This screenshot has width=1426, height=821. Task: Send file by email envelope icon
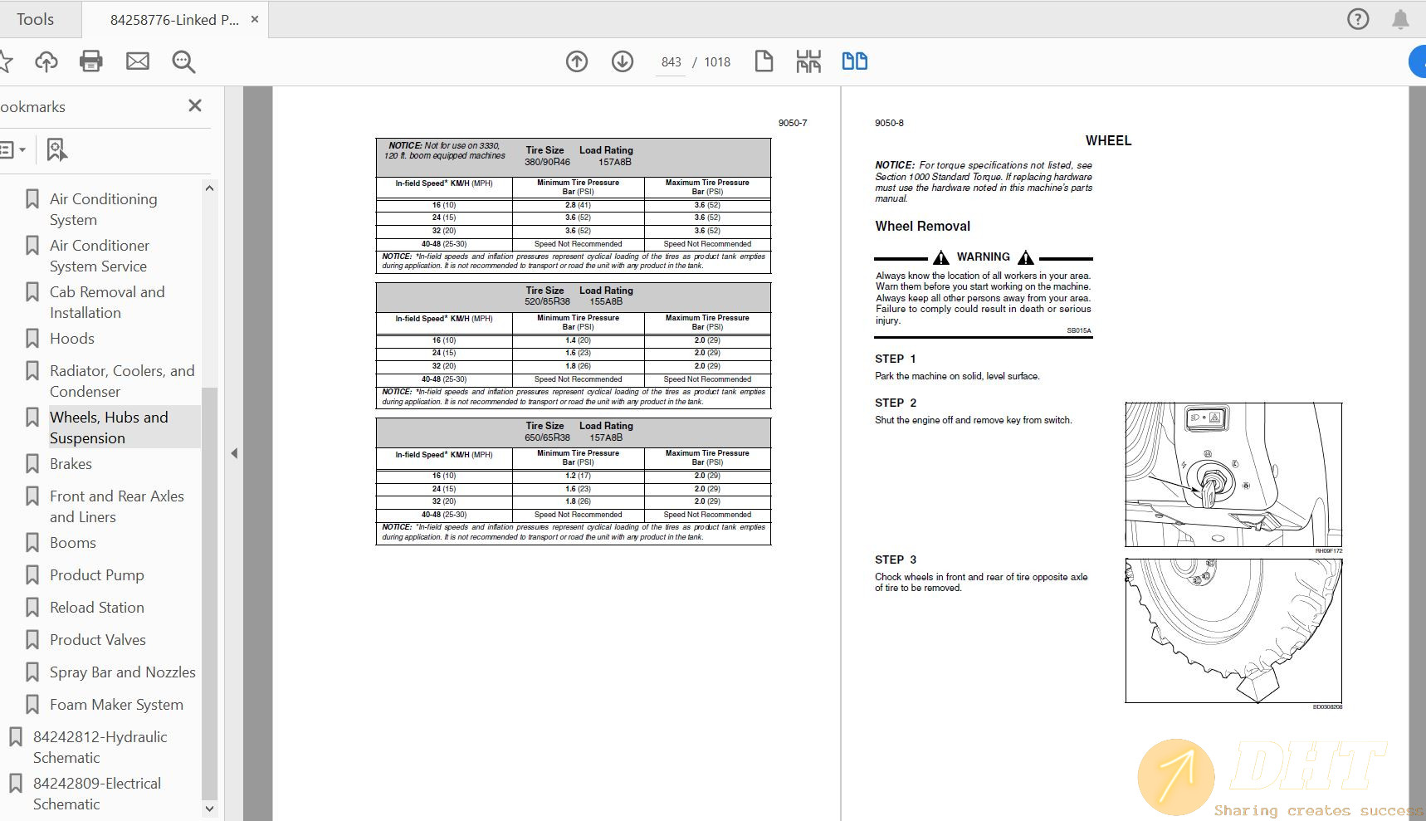click(x=138, y=61)
